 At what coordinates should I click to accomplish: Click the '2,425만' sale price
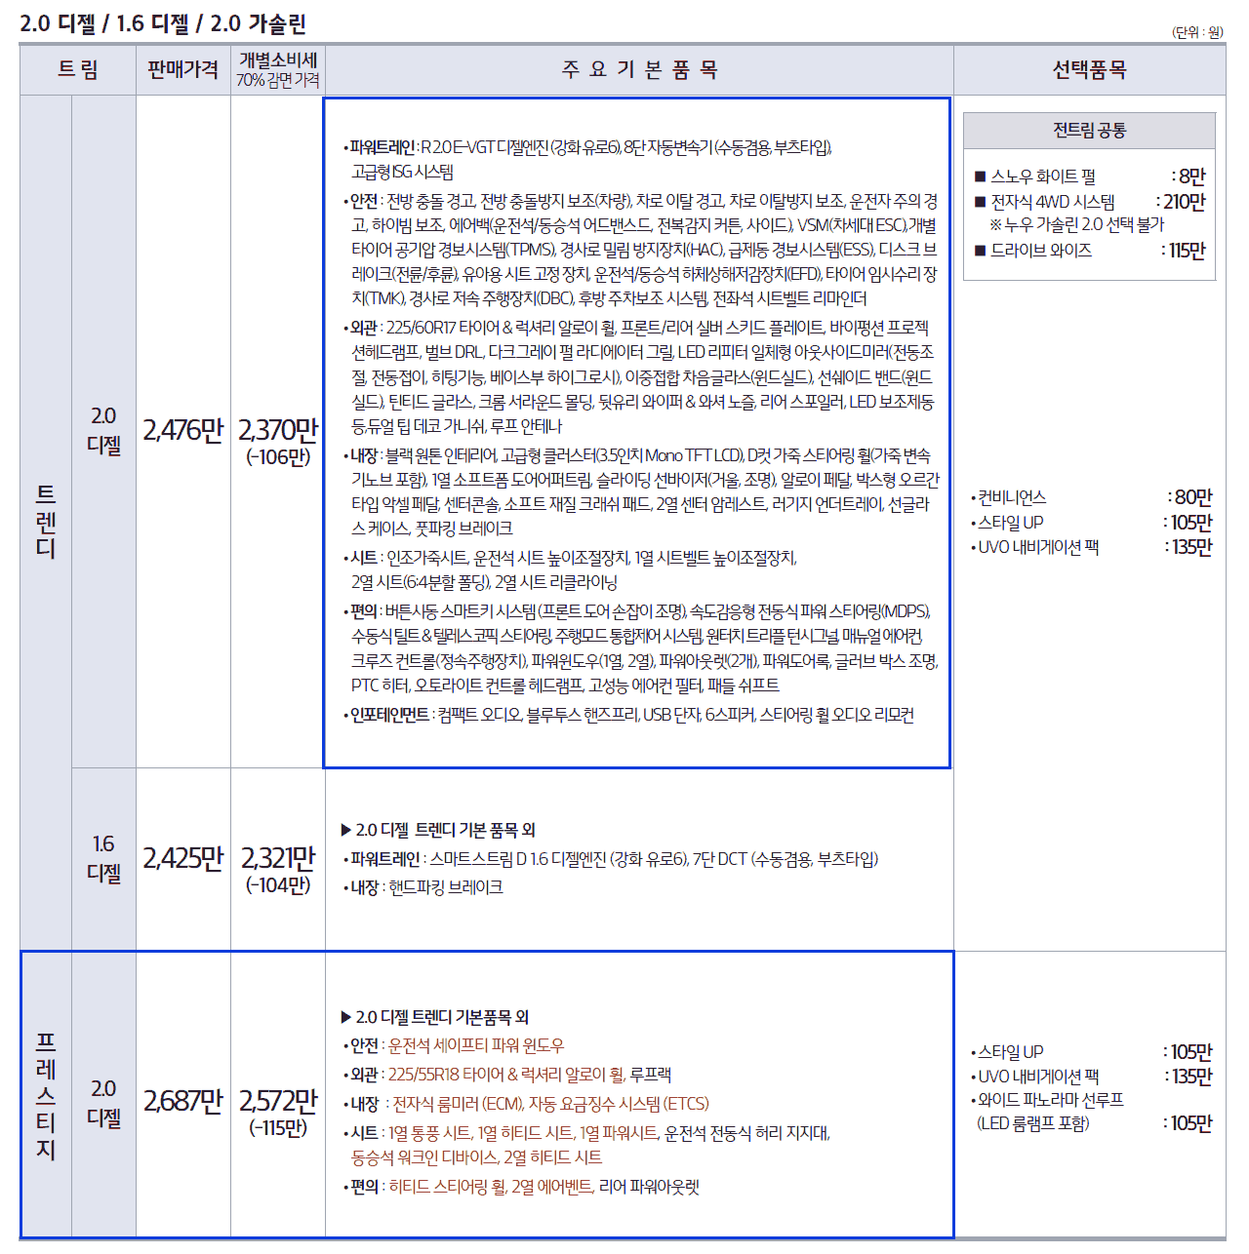pyautogui.click(x=183, y=858)
